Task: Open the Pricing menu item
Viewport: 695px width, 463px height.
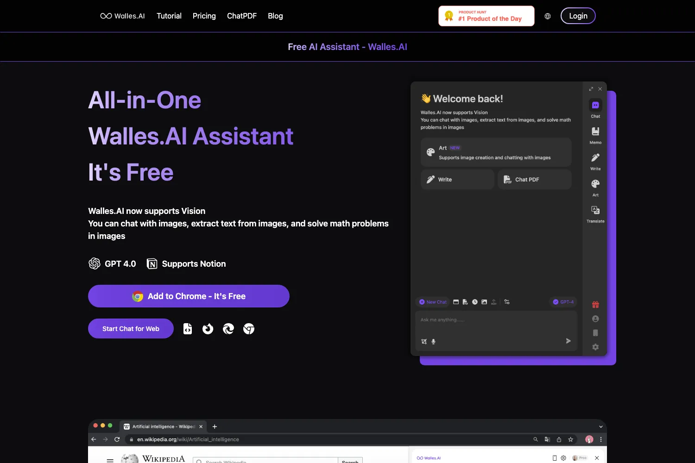Action: (x=204, y=16)
